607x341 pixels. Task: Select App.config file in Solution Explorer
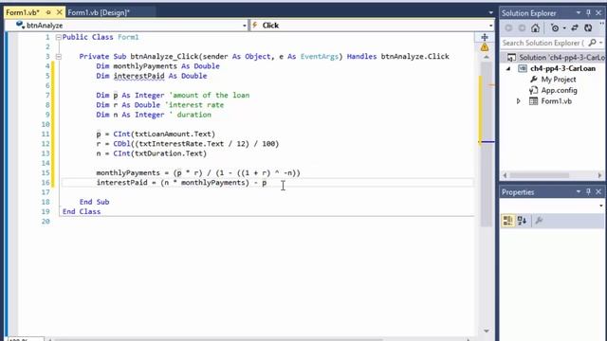pyautogui.click(x=559, y=90)
